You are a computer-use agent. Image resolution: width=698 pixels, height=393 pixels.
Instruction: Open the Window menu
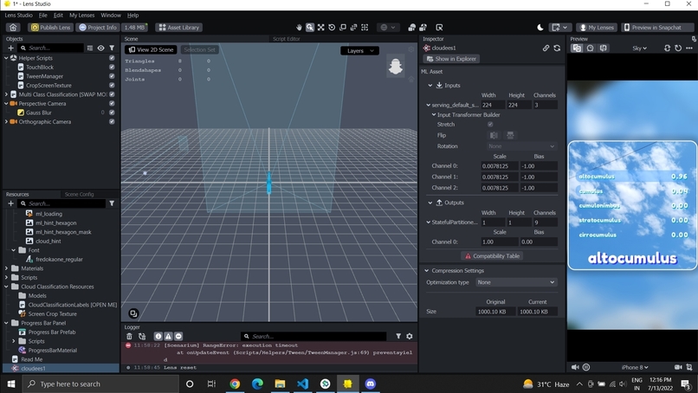[111, 15]
